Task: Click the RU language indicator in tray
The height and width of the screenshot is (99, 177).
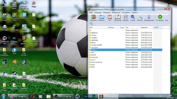Action: pos(160,96)
